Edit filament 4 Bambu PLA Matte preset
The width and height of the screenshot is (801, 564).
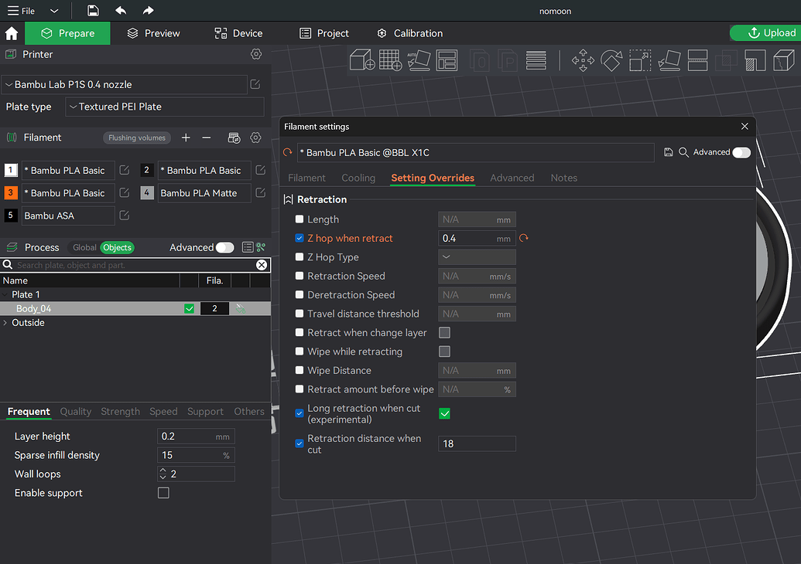click(261, 192)
